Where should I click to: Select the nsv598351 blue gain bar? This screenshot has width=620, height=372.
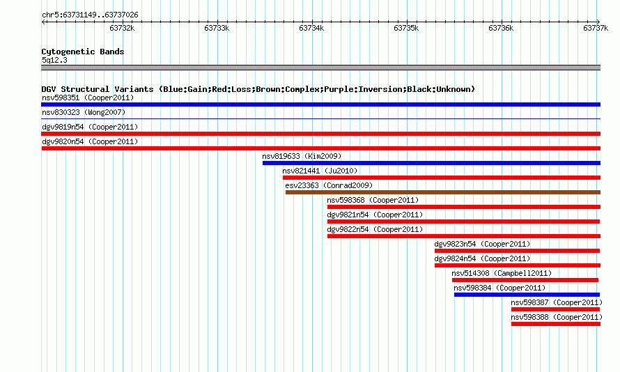pyautogui.click(x=320, y=104)
